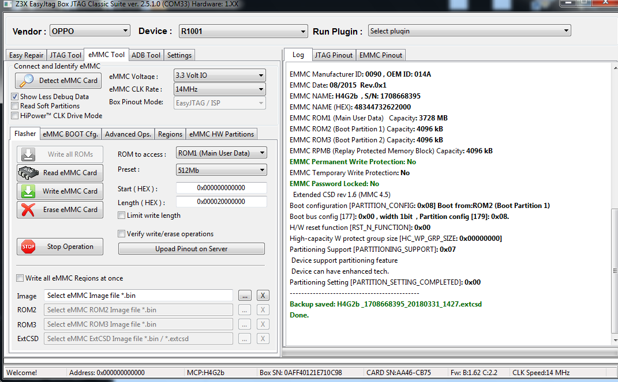Click the log scrollbar down arrow
The width and height of the screenshot is (618, 382).
coord(615,341)
